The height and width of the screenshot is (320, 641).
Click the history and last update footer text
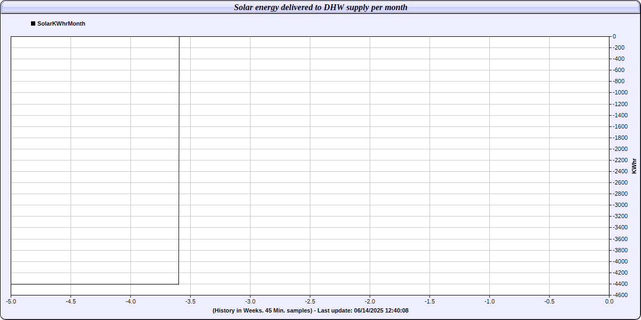(x=310, y=310)
